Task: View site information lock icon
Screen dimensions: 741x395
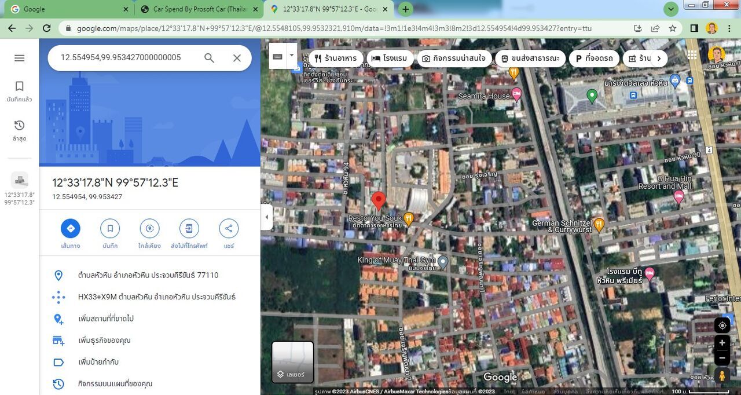Action: pos(68,28)
